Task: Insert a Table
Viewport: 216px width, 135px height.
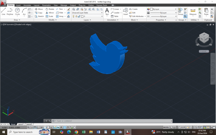Action: (114, 16)
